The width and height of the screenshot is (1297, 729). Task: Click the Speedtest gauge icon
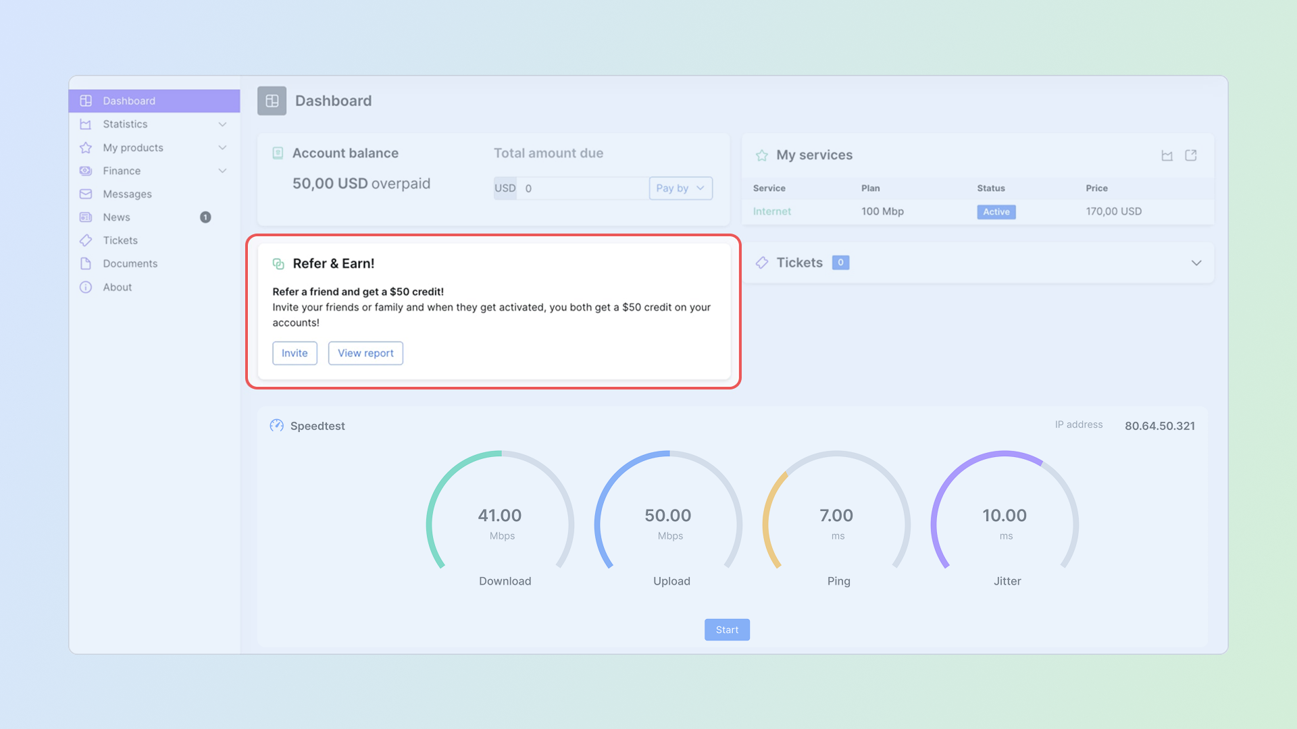(x=276, y=425)
